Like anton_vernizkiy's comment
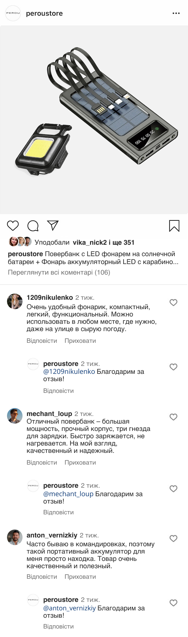Image resolution: width=188 pixels, height=637 pixels. click(x=173, y=538)
